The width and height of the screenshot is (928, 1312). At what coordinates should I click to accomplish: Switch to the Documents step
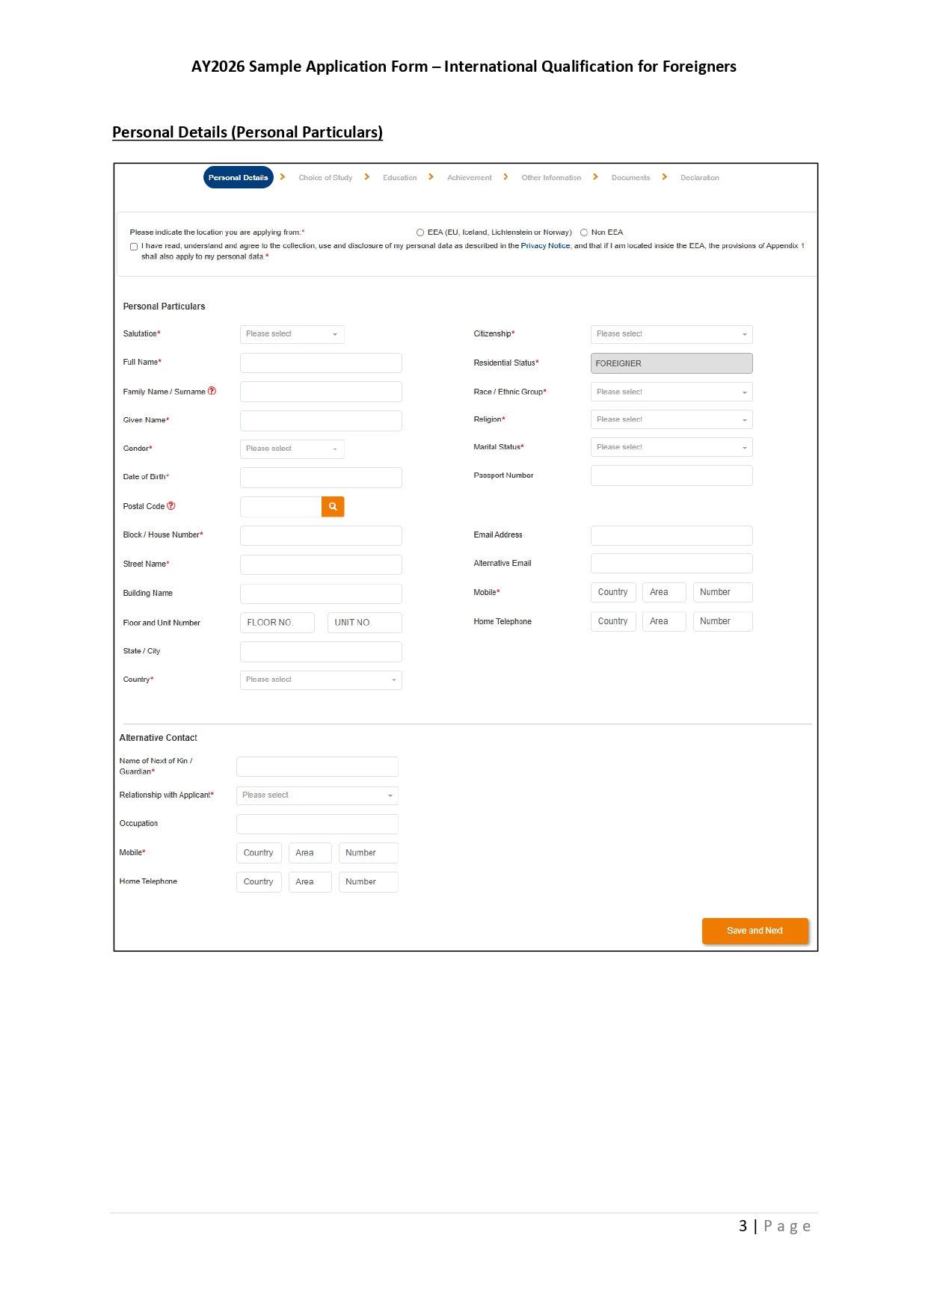click(630, 178)
